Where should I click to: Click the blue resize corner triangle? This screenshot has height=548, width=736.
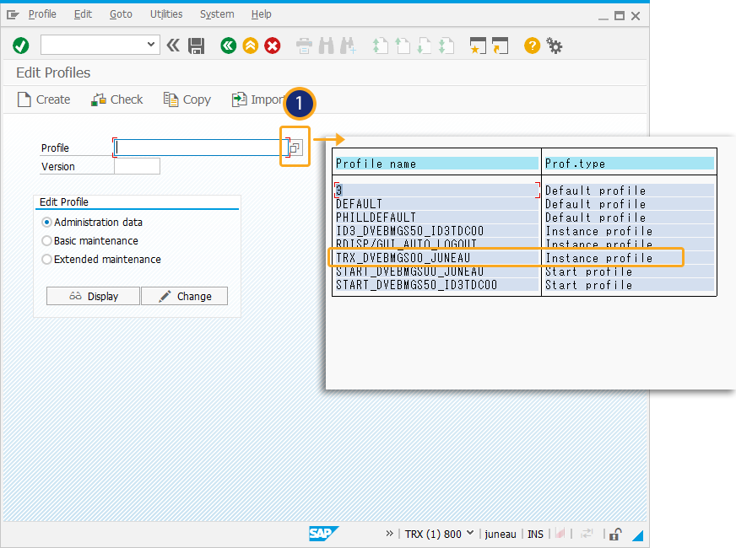(638, 535)
